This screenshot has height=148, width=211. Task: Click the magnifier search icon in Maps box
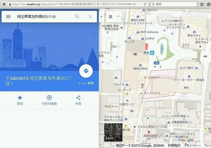click(x=77, y=17)
